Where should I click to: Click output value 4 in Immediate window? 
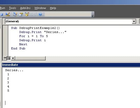[x=8, y=87]
